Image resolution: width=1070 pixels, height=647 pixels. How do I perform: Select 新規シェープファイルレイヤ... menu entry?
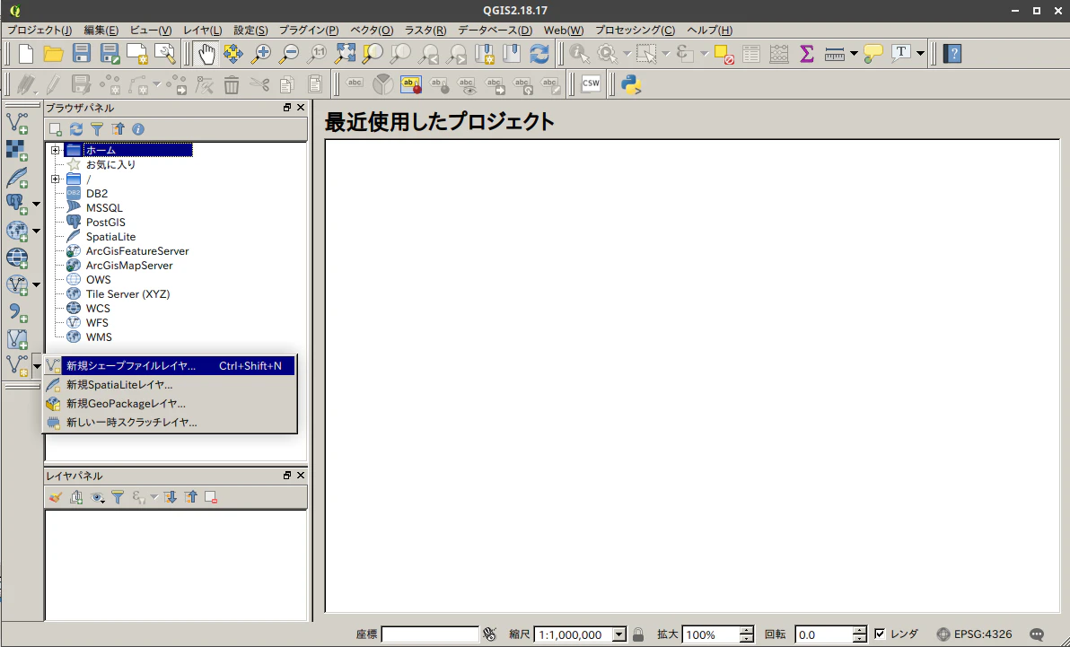[x=171, y=366]
